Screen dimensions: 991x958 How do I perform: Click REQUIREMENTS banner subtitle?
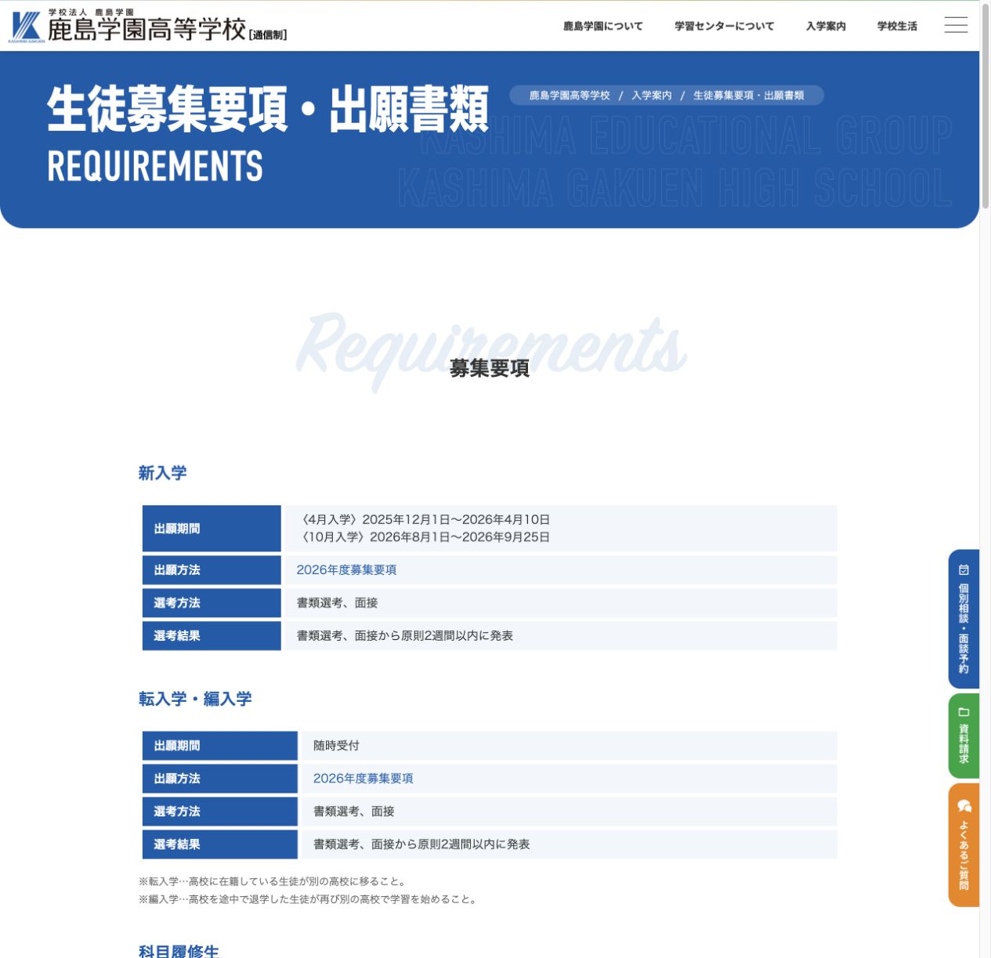155,166
